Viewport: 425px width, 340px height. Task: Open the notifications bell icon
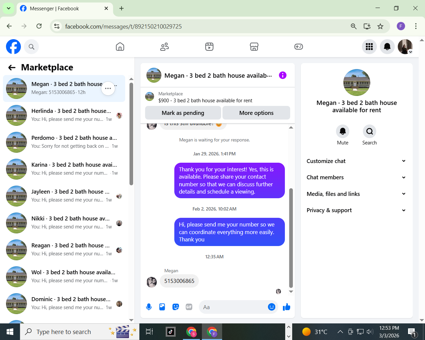(x=387, y=47)
